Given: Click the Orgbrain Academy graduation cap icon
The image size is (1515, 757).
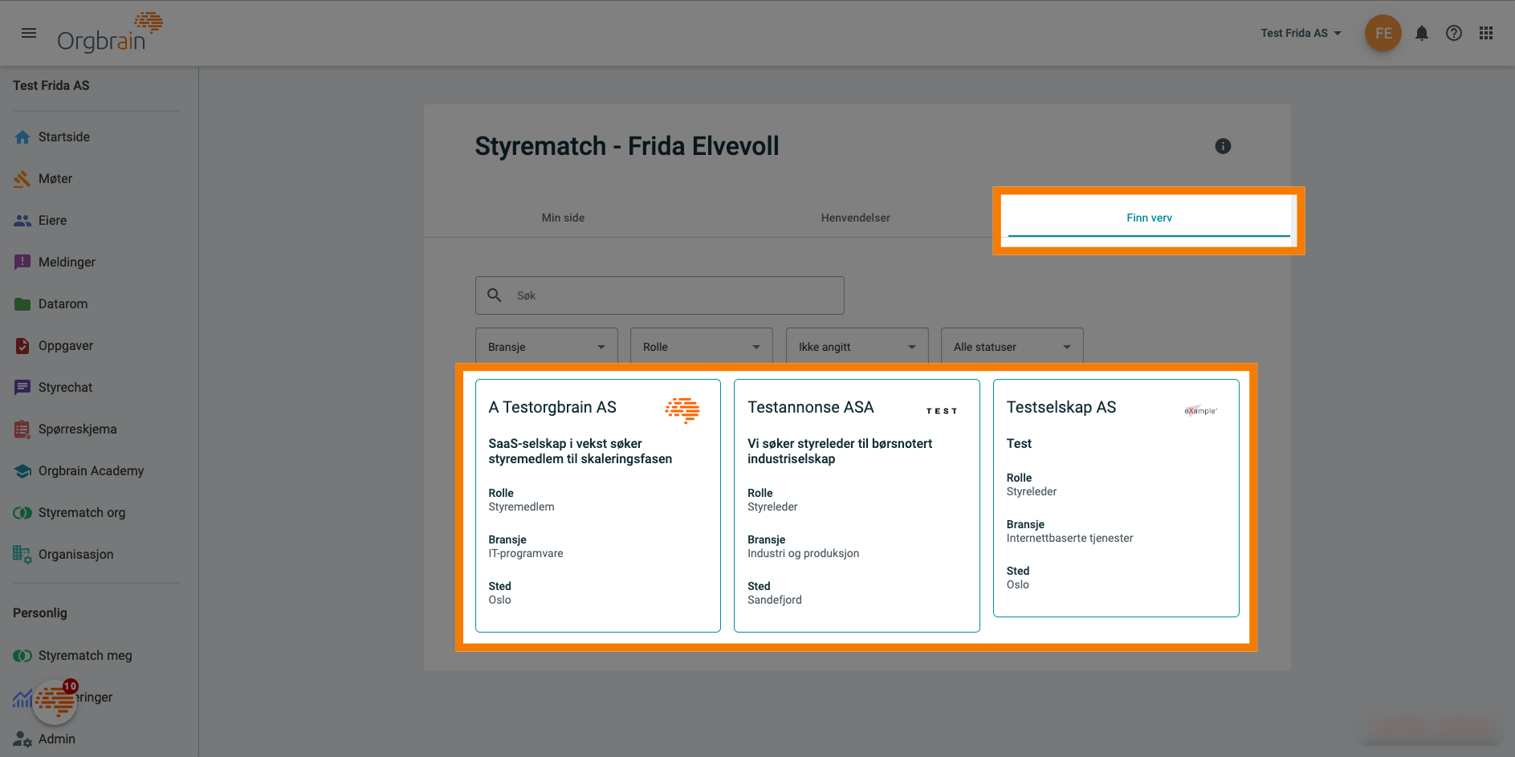Looking at the screenshot, I should pos(22,471).
